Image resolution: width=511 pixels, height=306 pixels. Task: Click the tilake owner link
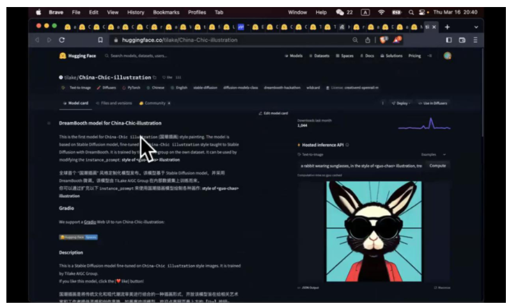click(x=70, y=77)
